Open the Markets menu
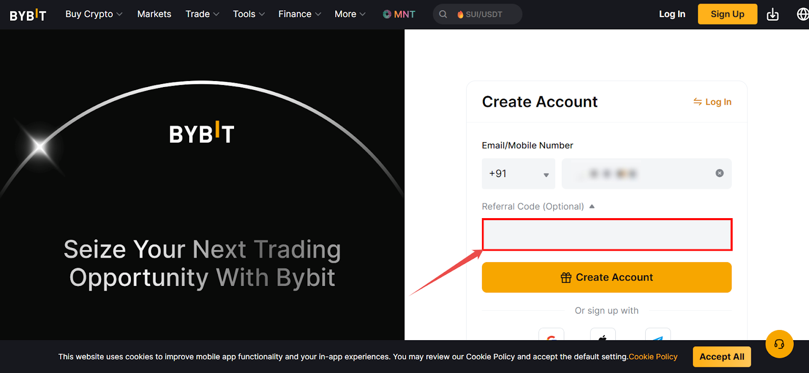This screenshot has width=809, height=373. 154,14
